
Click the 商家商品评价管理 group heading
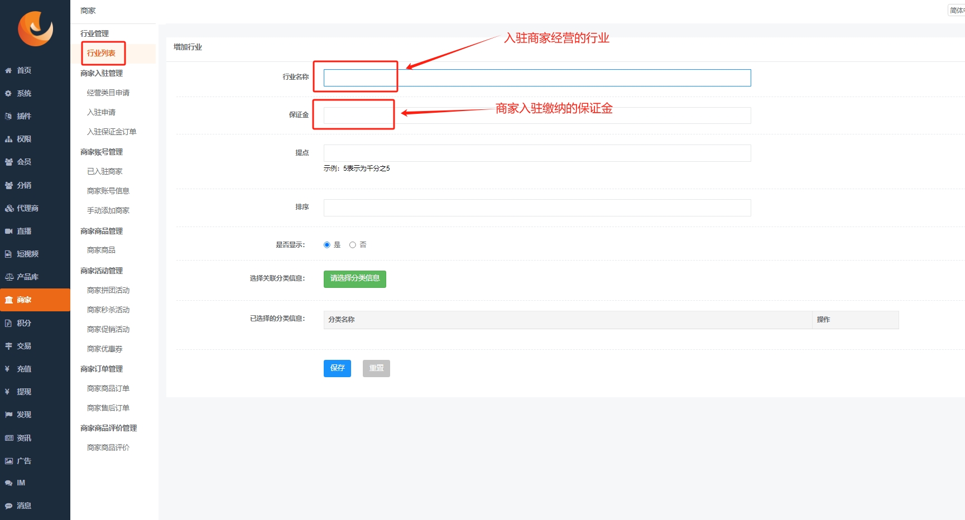point(108,428)
